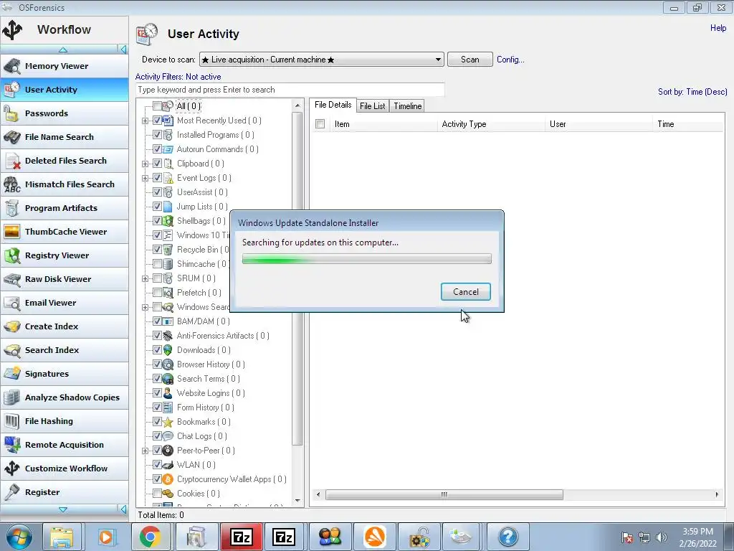Viewport: 734px width, 551px height.
Task: Click the Customize Workflow icon
Action: coord(11,468)
